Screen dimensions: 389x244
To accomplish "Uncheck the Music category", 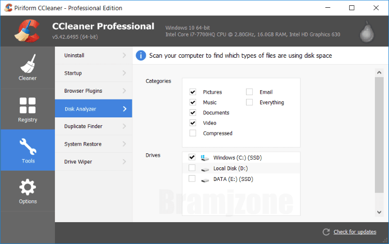I will (193, 102).
